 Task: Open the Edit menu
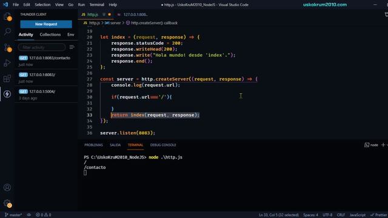click(27, 4)
